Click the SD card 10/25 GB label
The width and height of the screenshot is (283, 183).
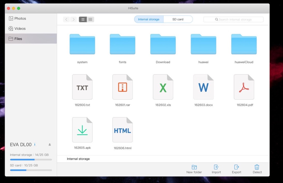click(x=24, y=165)
